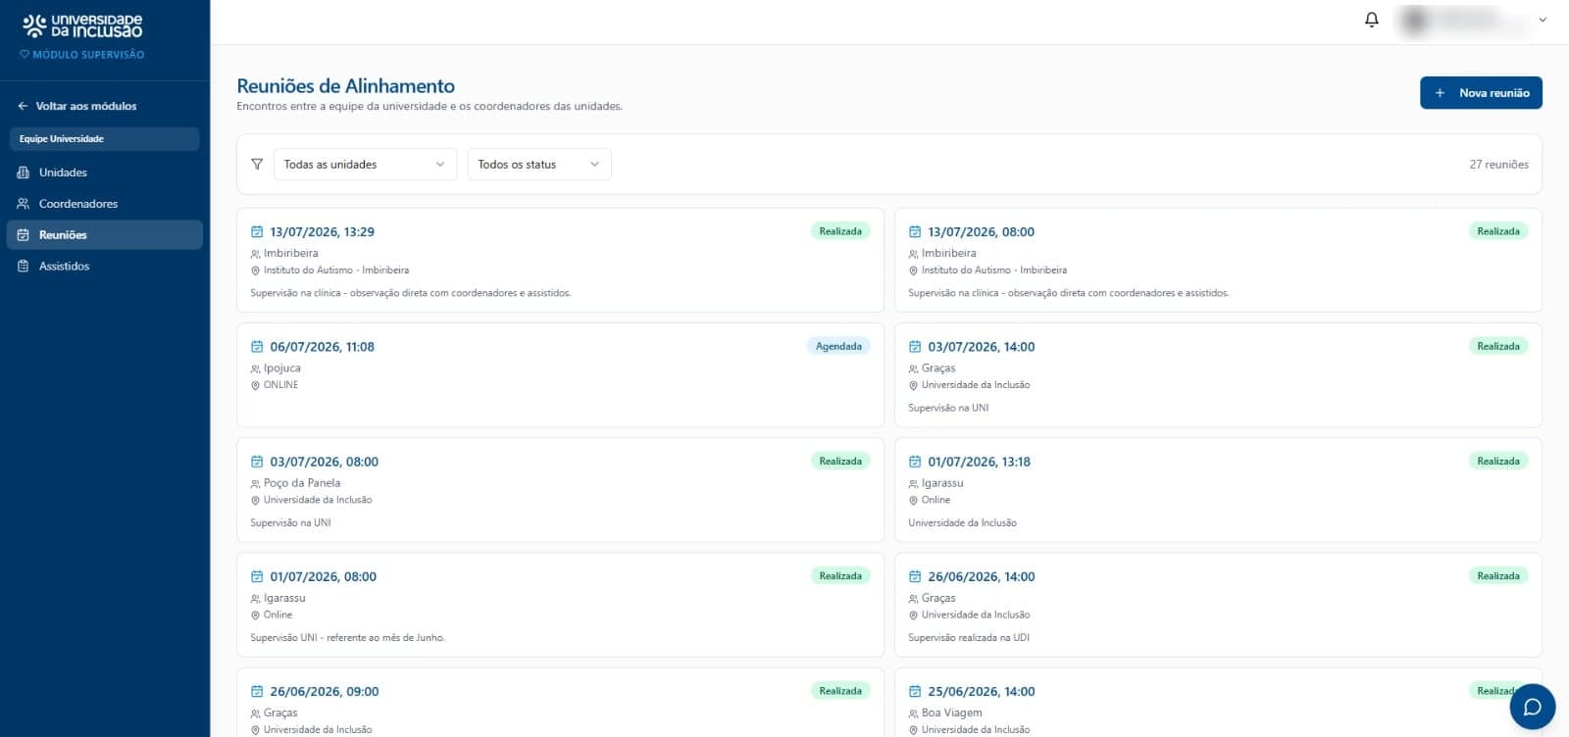Click the Reuniões de Alinhamento heading
1569x737 pixels.
(x=345, y=86)
